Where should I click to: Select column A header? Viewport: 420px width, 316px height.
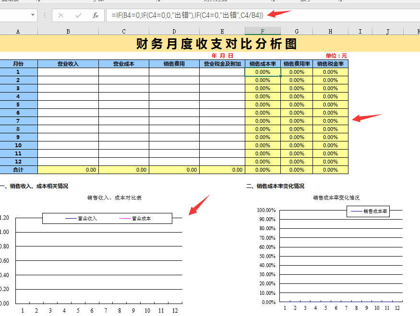(18, 31)
